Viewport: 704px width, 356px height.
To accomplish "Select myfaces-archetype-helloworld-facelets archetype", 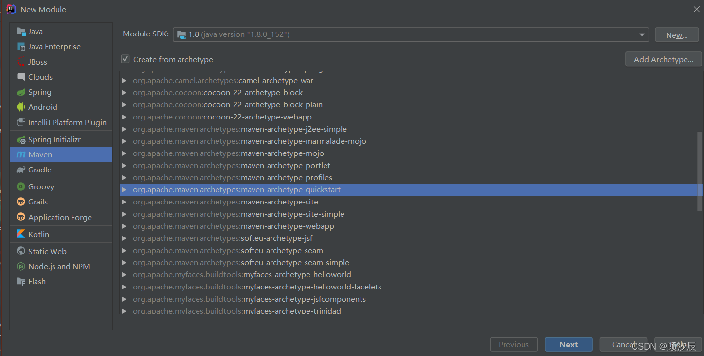I will click(411, 287).
